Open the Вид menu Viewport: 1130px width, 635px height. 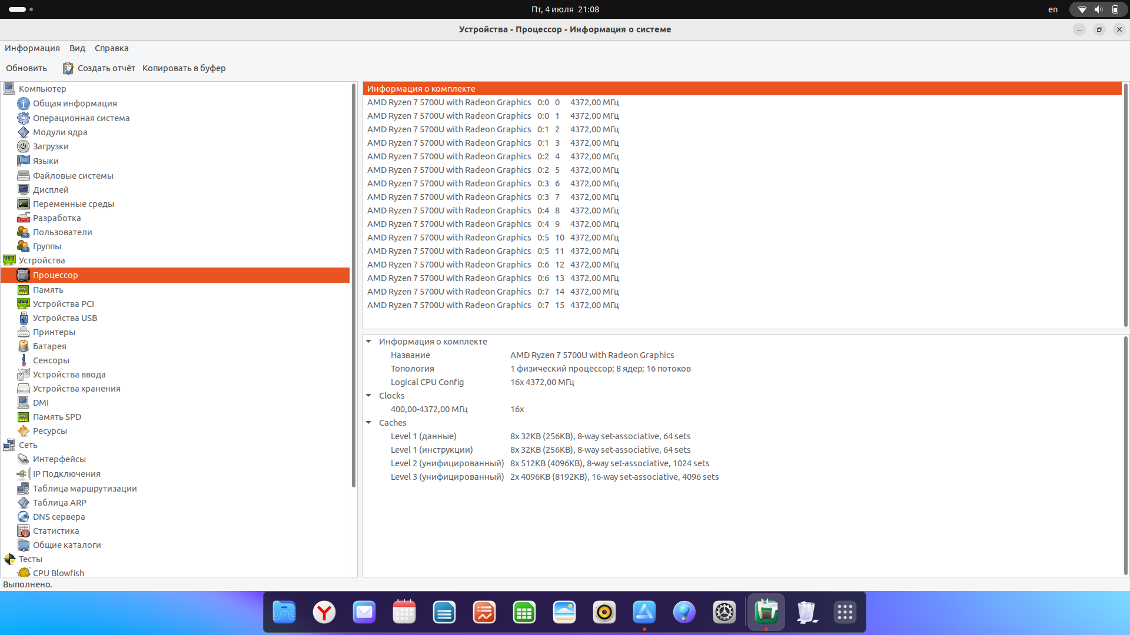(77, 48)
